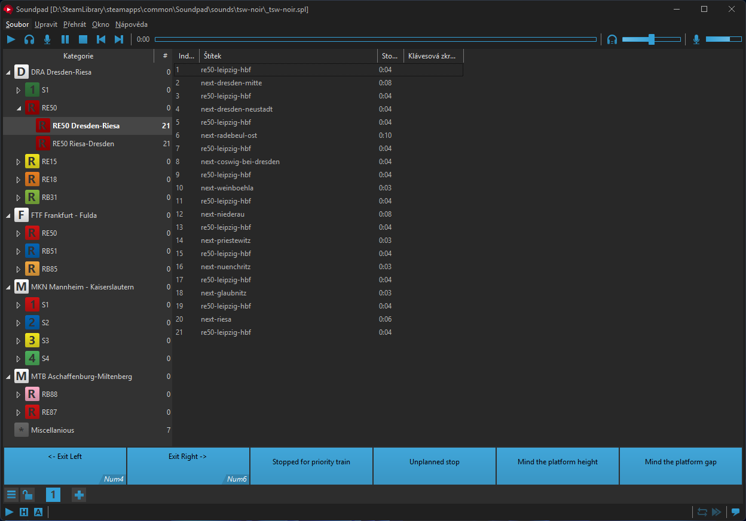This screenshot has height=521, width=746.
Task: Play sound through headphones only
Action: 29,39
